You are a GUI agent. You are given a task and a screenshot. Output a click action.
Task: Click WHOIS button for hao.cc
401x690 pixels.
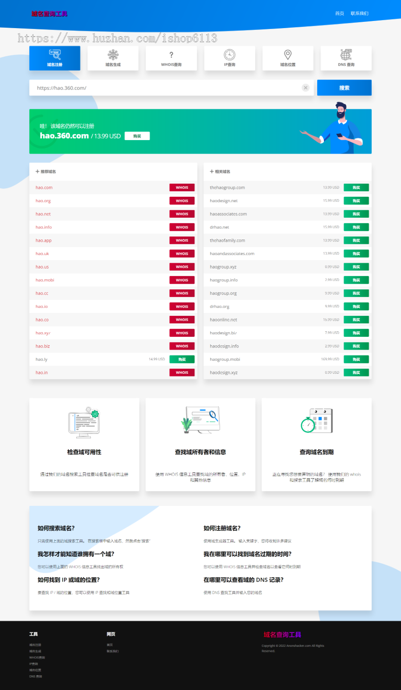[182, 293]
